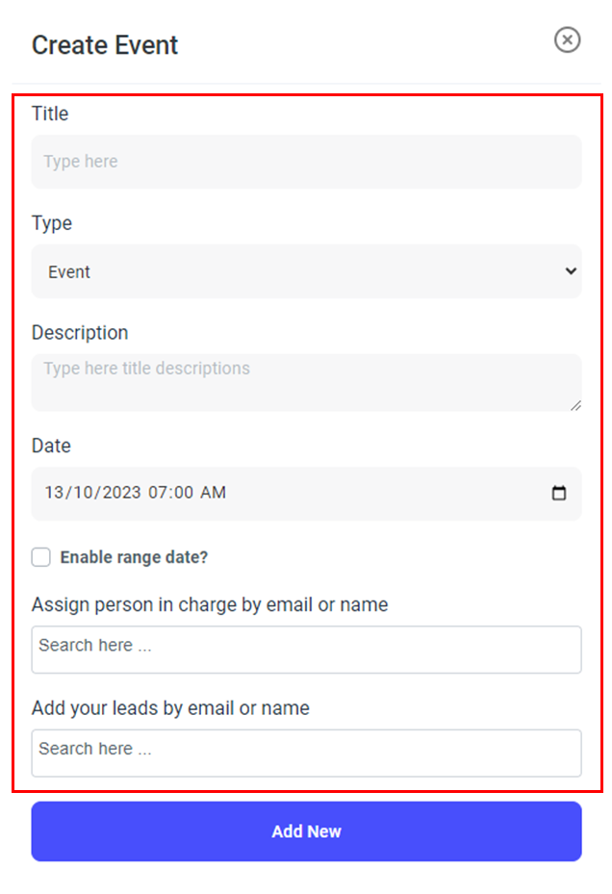Click the person in charge search box
Image resolution: width=612 pixels, height=894 pixels.
point(306,650)
